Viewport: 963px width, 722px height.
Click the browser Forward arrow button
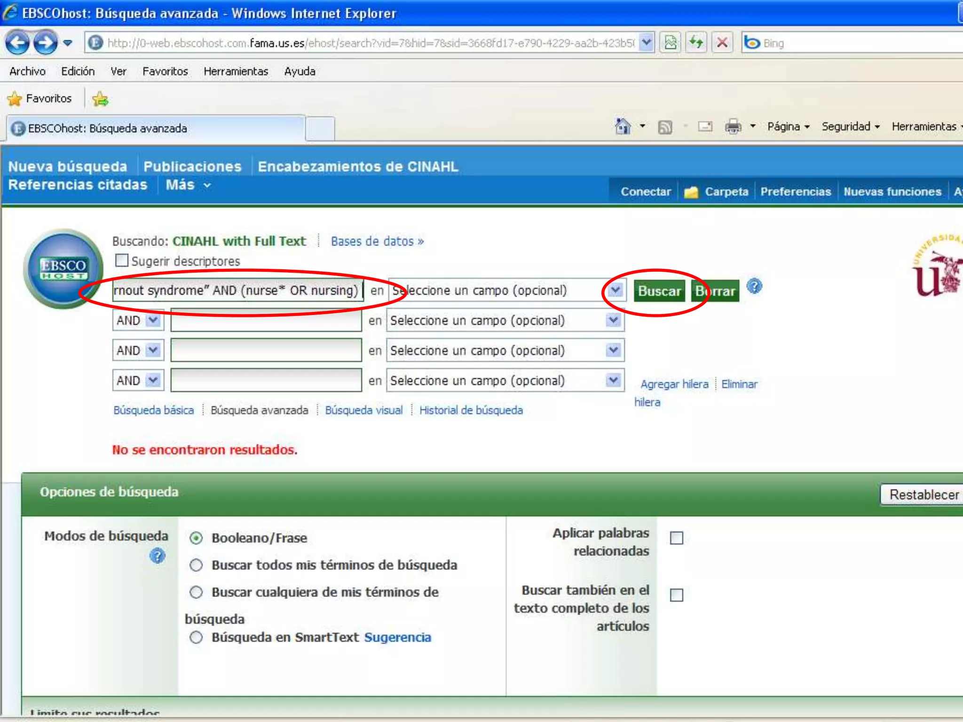point(45,43)
